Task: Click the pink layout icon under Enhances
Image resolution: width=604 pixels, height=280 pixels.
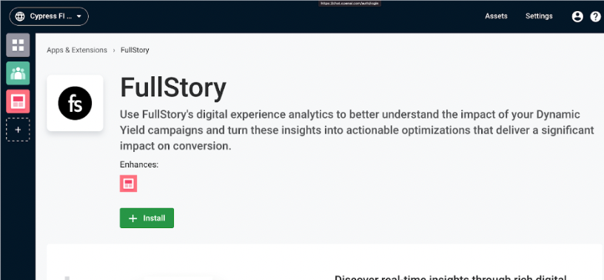Action: [x=128, y=184]
